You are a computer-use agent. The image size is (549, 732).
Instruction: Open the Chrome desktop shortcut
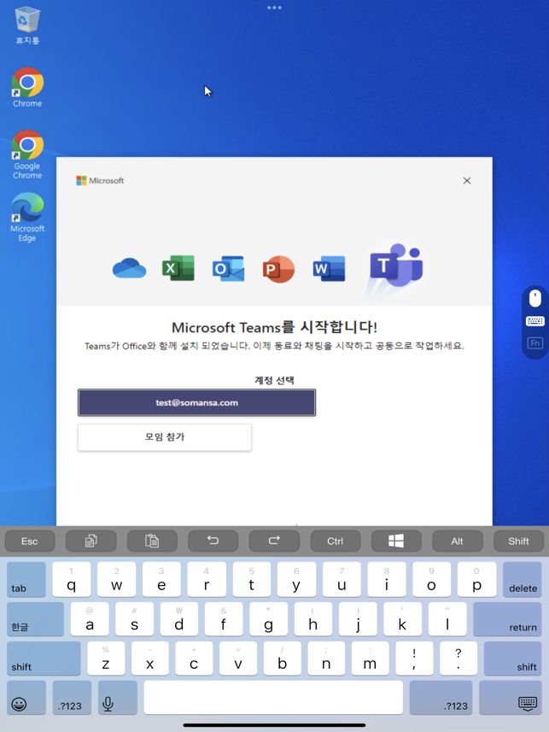click(27, 88)
